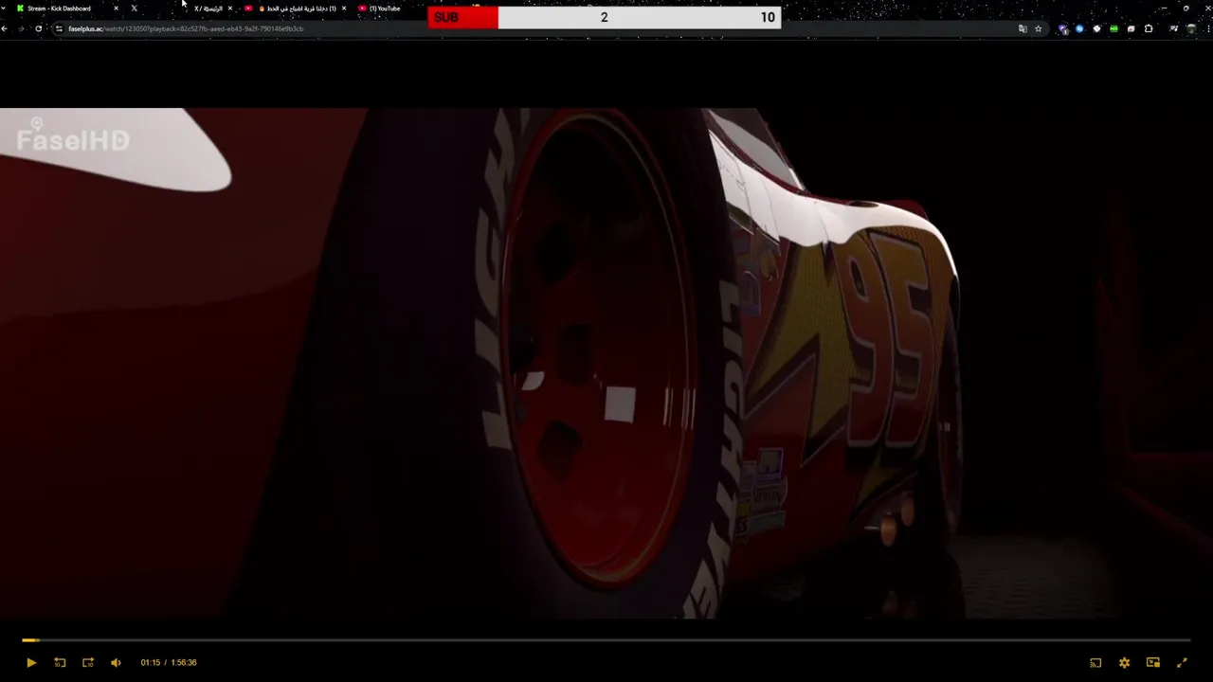Reload the current page
The image size is (1213, 682).
[38, 28]
